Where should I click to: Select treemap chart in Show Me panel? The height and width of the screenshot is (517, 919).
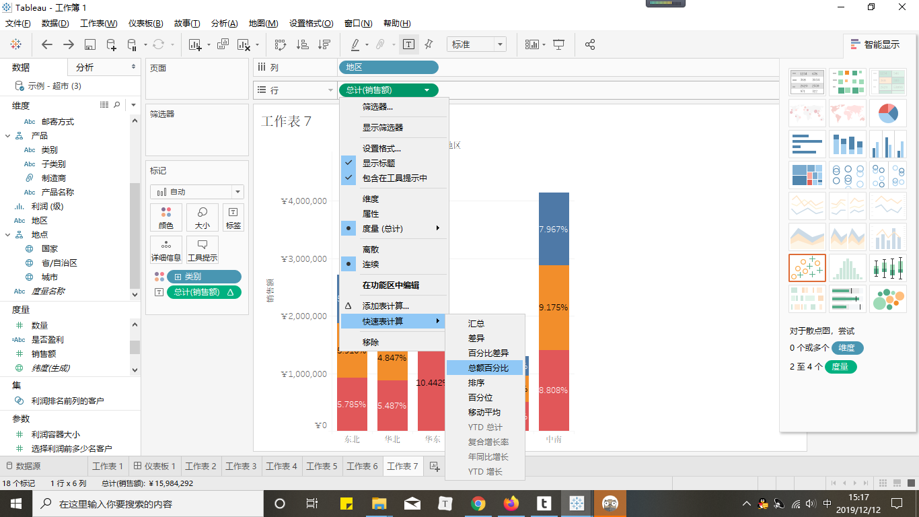(x=807, y=175)
